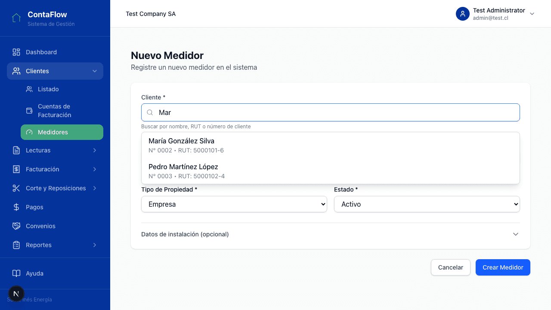Click the Convenios handshake icon
Screen dimensions: 551x310
point(16,226)
